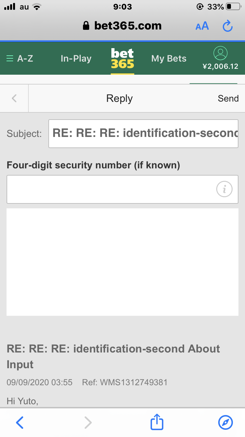Open Safari text size AA options
This screenshot has height=437, width=245.
pyautogui.click(x=202, y=26)
